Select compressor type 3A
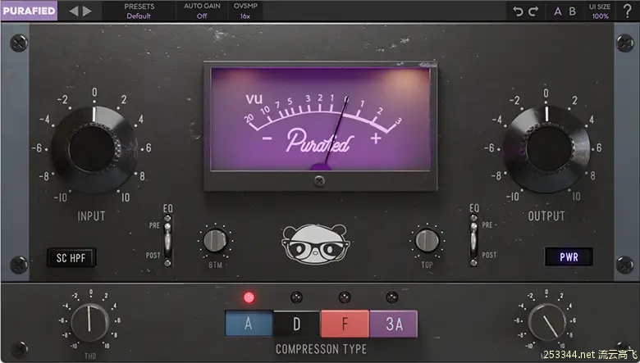 click(x=394, y=324)
